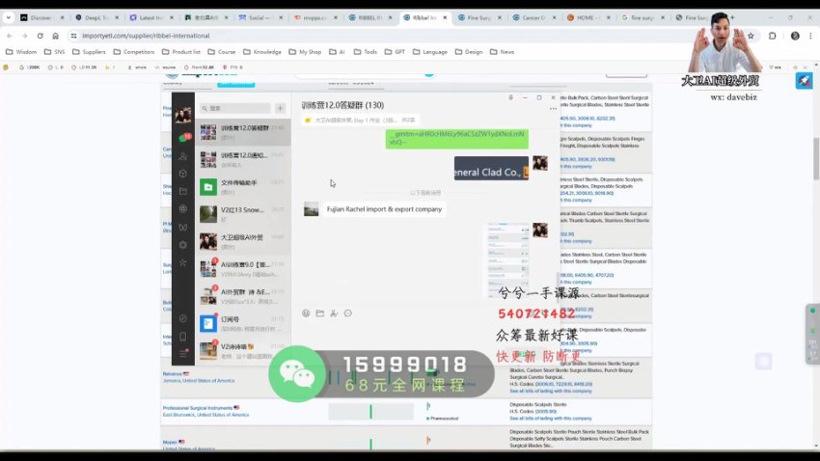Expand the Knowledge bookmark folder

click(267, 51)
